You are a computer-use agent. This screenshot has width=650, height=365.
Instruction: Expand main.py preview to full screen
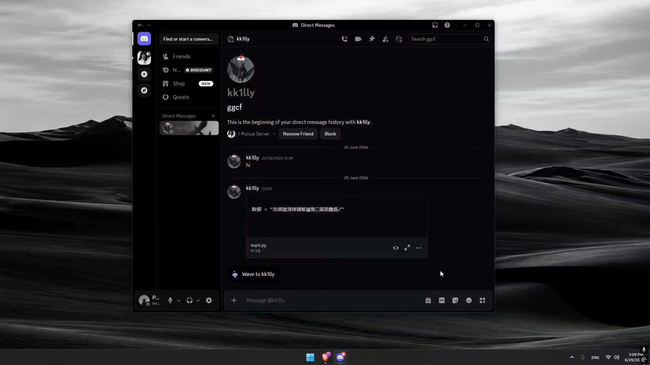tap(407, 248)
